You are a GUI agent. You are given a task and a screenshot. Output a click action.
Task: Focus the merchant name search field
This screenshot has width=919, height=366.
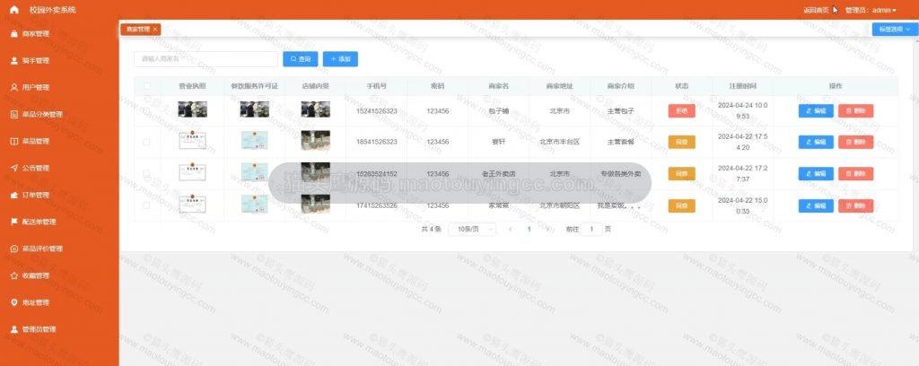point(206,59)
